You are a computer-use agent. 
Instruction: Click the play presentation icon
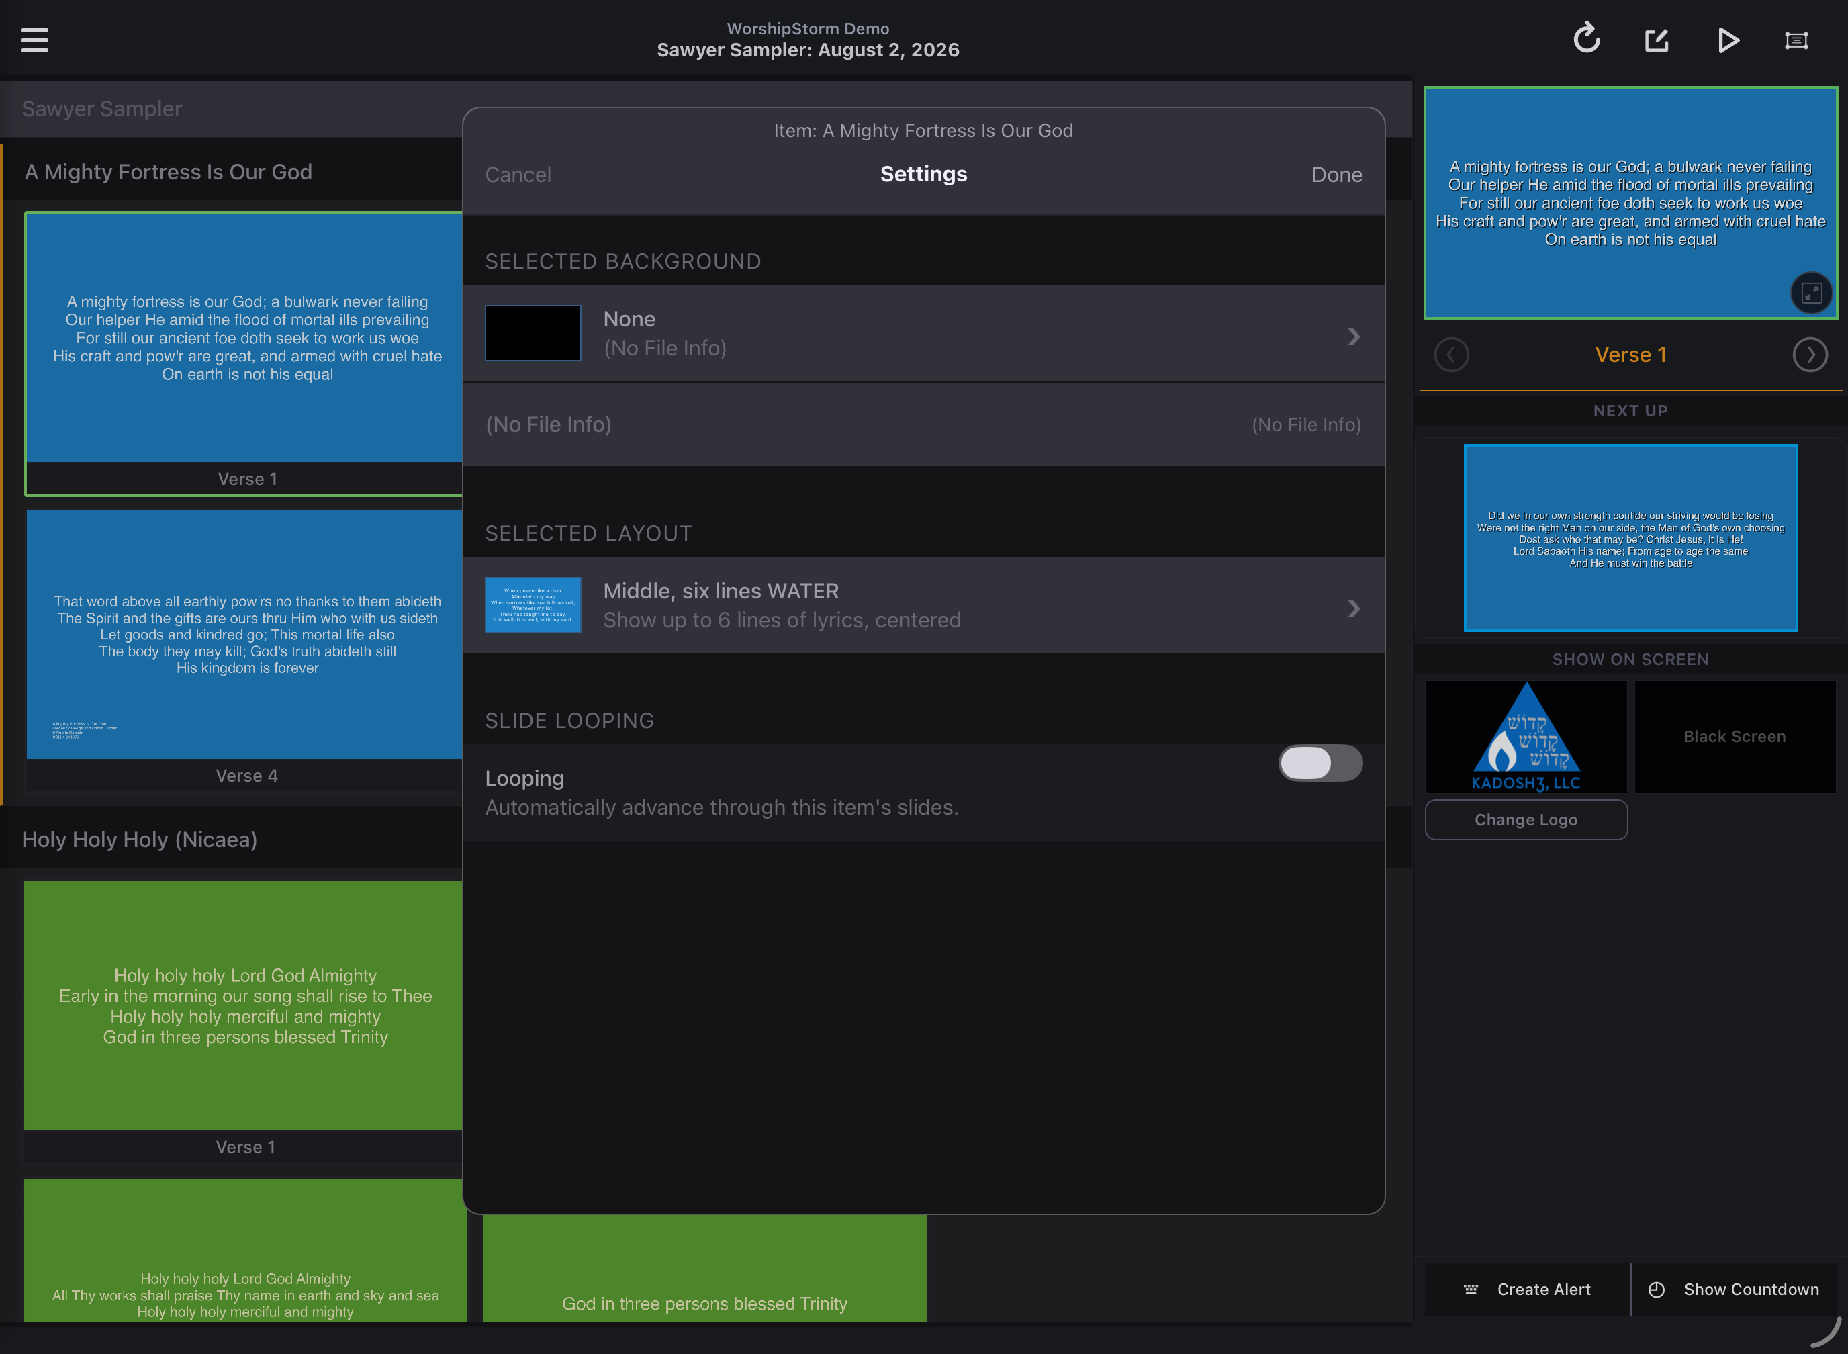[1728, 40]
